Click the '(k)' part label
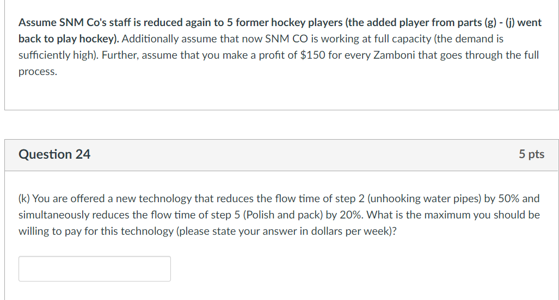The height and width of the screenshot is (300, 559). [x=24, y=198]
